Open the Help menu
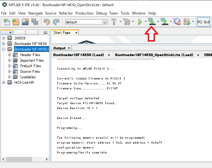The height and width of the screenshot is (168, 212). (x=152, y=13)
